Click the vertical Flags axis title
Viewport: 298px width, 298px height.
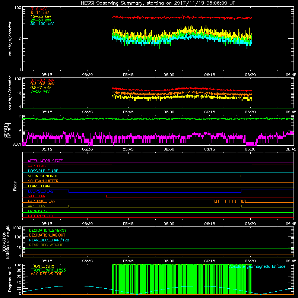pyautogui.click(x=15, y=186)
